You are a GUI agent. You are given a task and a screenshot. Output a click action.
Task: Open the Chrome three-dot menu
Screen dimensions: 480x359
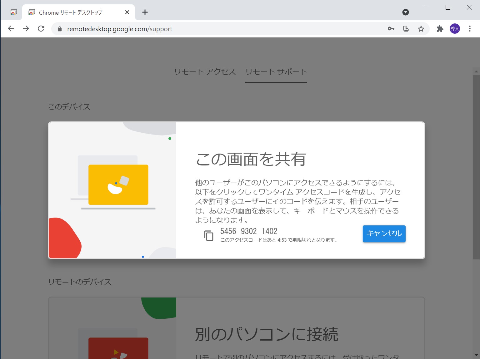(x=469, y=29)
